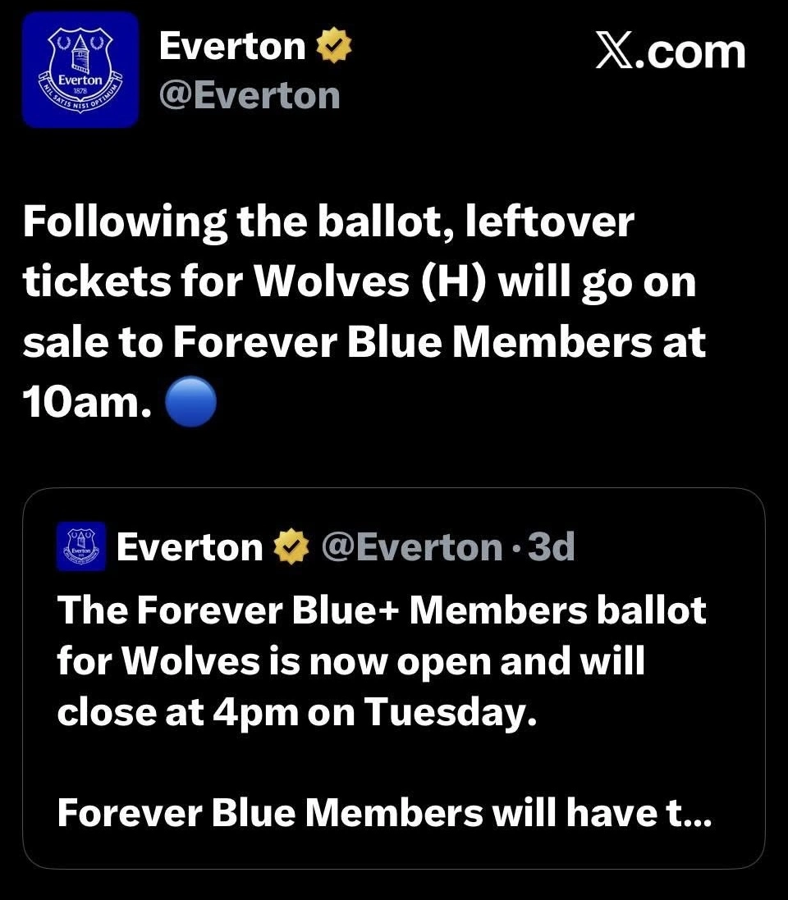This screenshot has width=788, height=900.
Task: Click the 3d timestamp of the quoted post
Action: [552, 547]
